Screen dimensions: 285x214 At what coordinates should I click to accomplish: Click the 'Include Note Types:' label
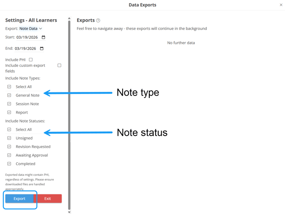click(23, 78)
